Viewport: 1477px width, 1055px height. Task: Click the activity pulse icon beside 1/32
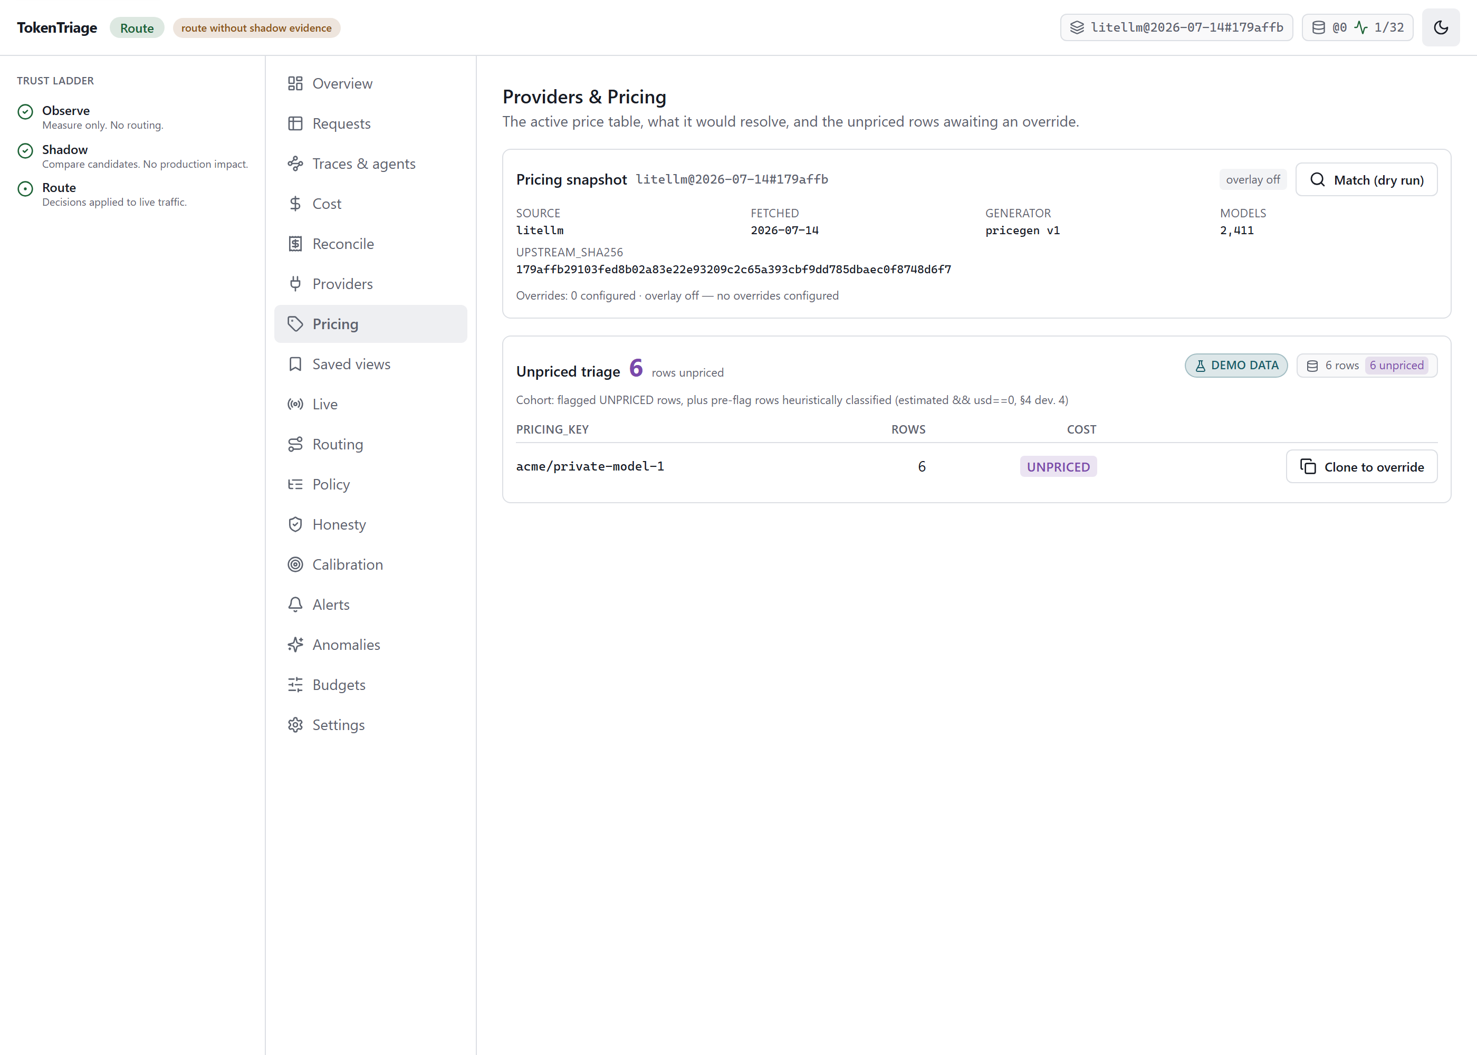tap(1360, 27)
